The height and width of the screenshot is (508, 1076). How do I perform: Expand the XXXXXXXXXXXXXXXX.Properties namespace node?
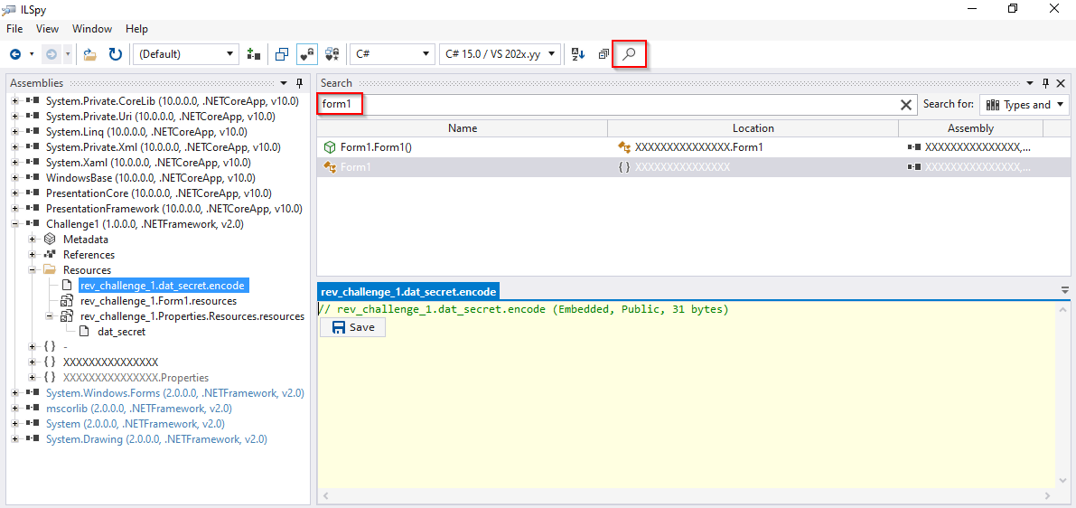pos(33,378)
